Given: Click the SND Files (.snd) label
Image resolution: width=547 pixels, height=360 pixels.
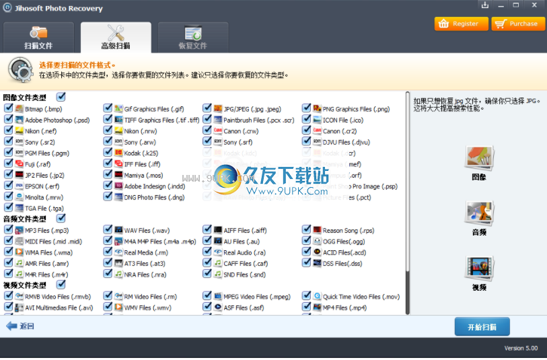Looking at the screenshot, I should [244, 275].
